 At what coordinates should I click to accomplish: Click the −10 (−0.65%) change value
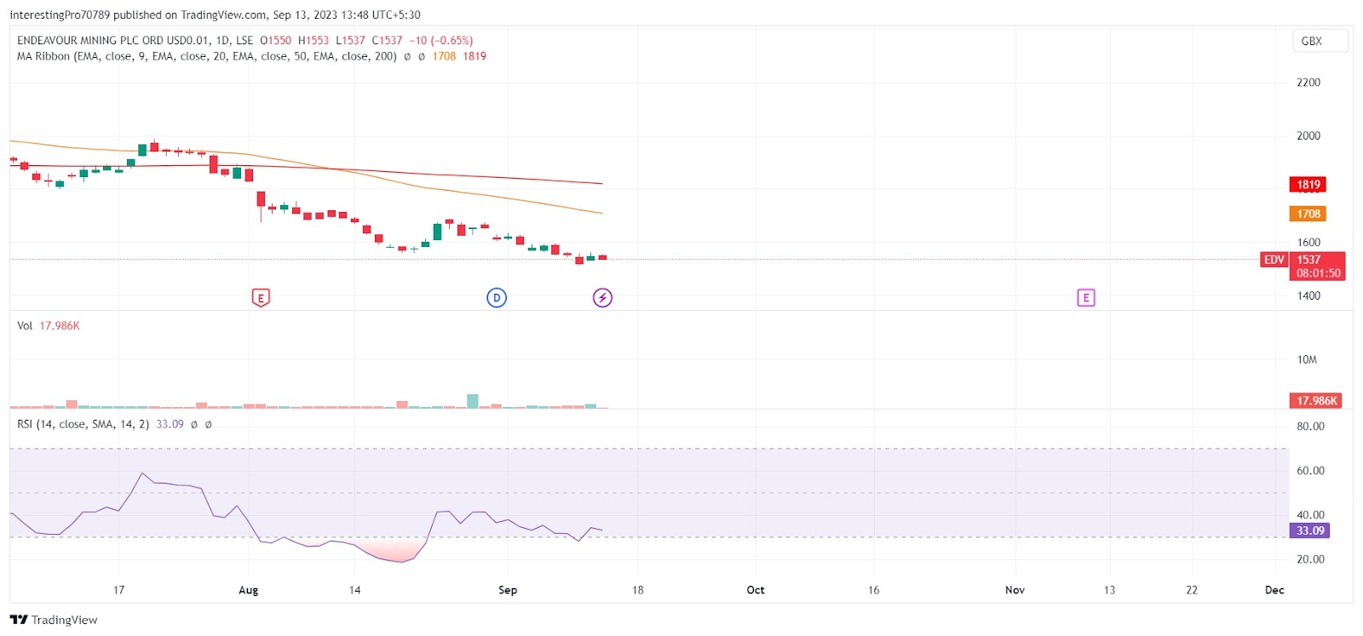click(441, 40)
